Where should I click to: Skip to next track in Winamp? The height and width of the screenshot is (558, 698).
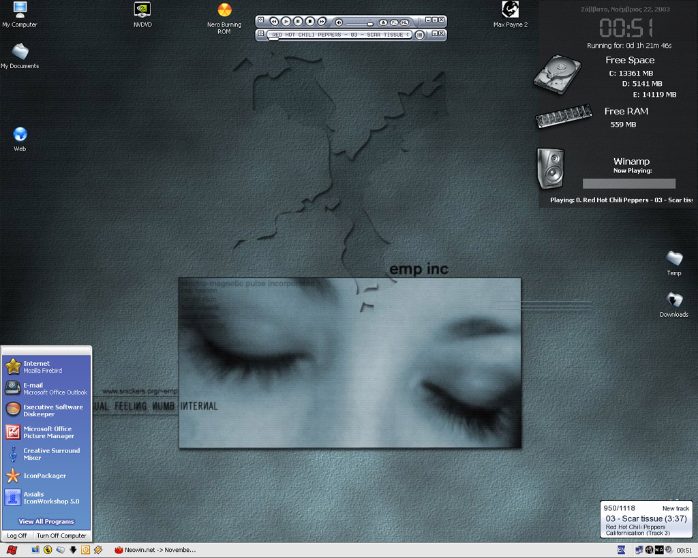tap(322, 22)
